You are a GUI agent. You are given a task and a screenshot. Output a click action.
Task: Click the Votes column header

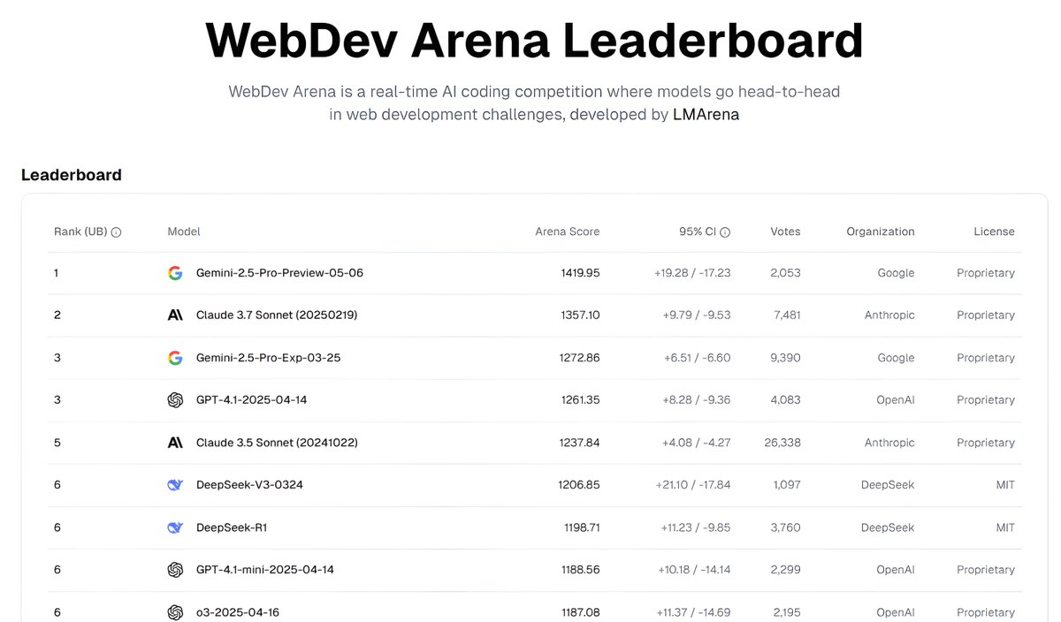[x=785, y=231]
